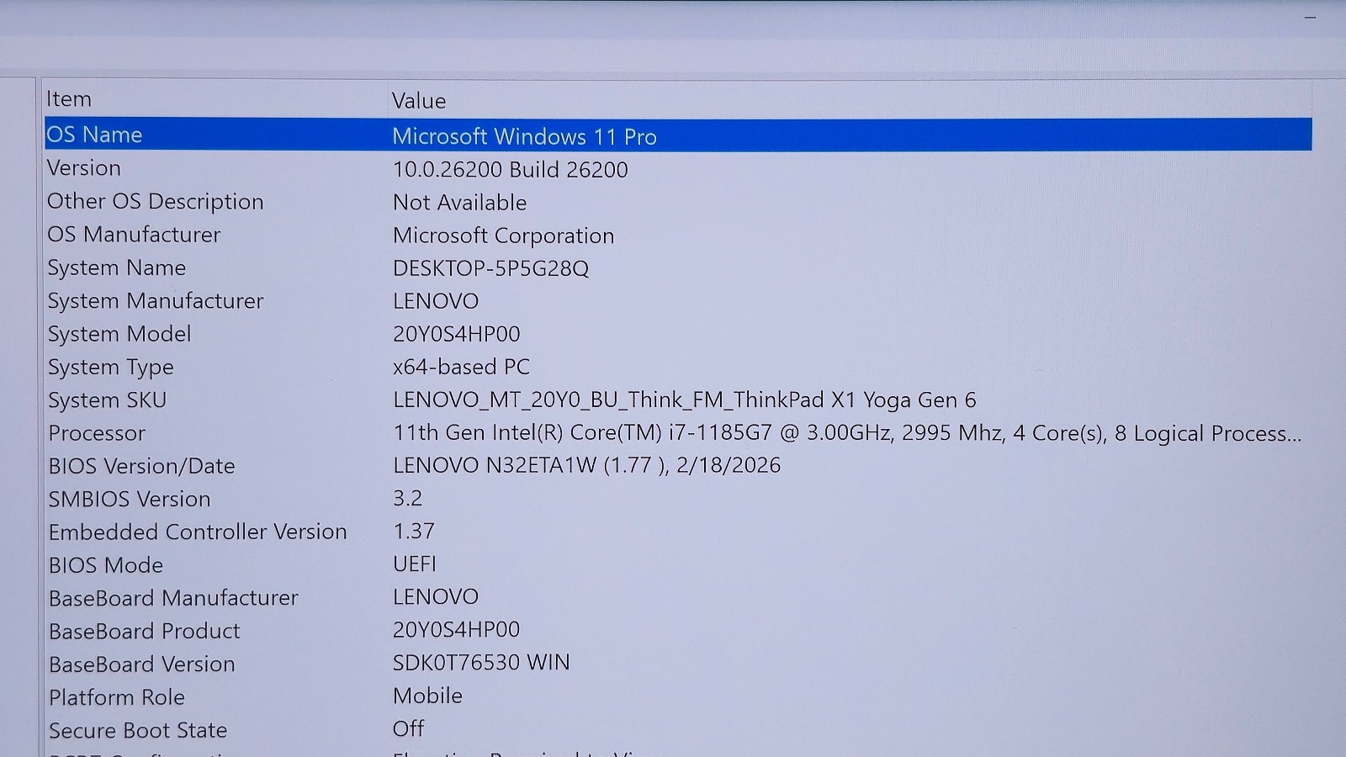Select the BaseBoard Version label

click(142, 664)
